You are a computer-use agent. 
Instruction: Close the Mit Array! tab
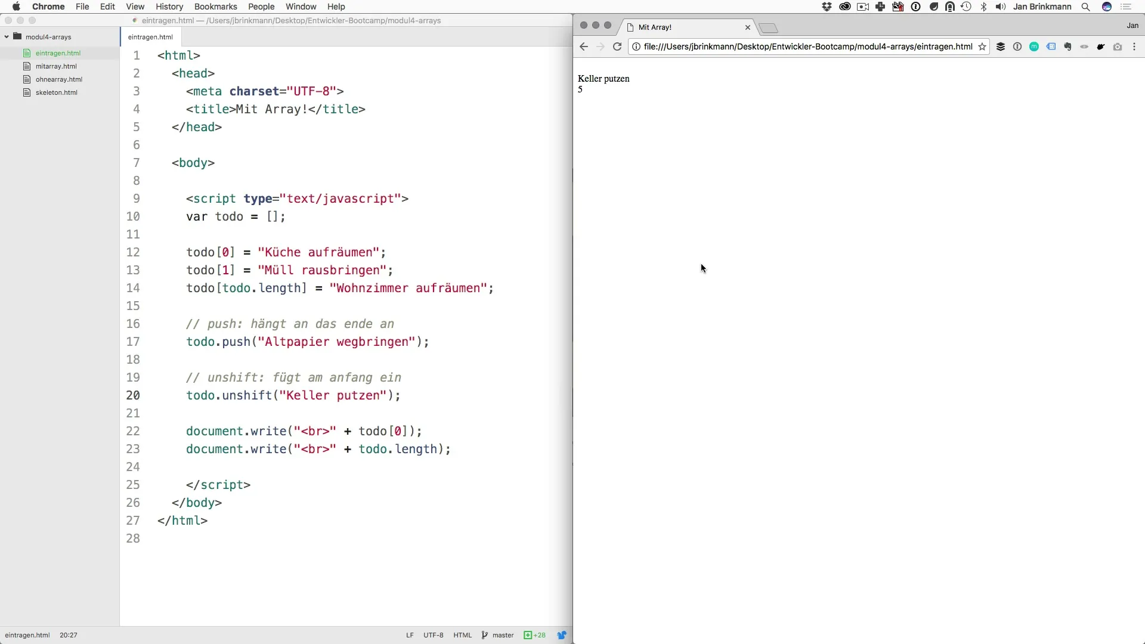click(747, 27)
